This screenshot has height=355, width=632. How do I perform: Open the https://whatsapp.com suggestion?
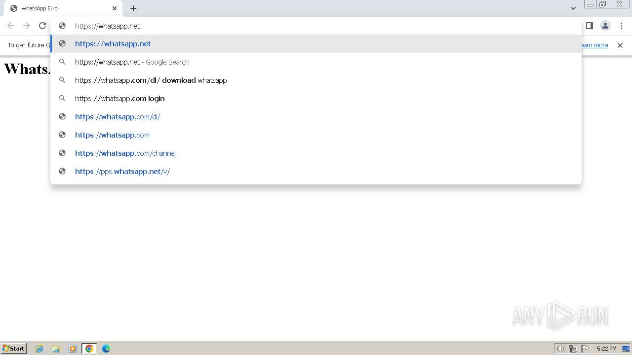point(316,135)
